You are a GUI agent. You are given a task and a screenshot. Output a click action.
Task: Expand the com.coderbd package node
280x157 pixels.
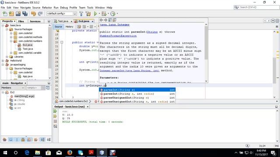(11, 33)
